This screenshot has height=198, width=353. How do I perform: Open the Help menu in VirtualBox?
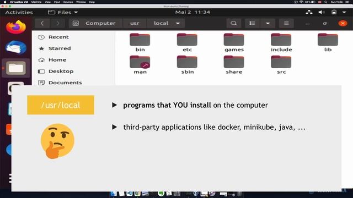tap(92, 2)
